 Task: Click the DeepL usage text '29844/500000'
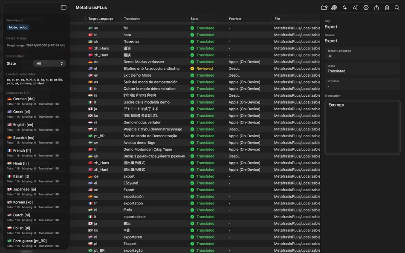[36, 46]
